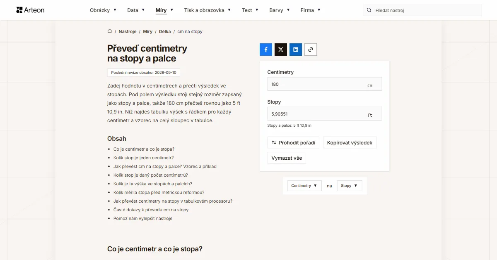Jump to 'Kolik měřila stopa před metrickou reformou?'

pos(159,193)
